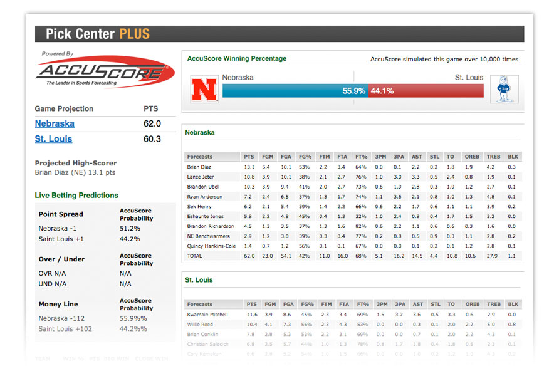Select the Ryan Anderson row name

coord(205,197)
